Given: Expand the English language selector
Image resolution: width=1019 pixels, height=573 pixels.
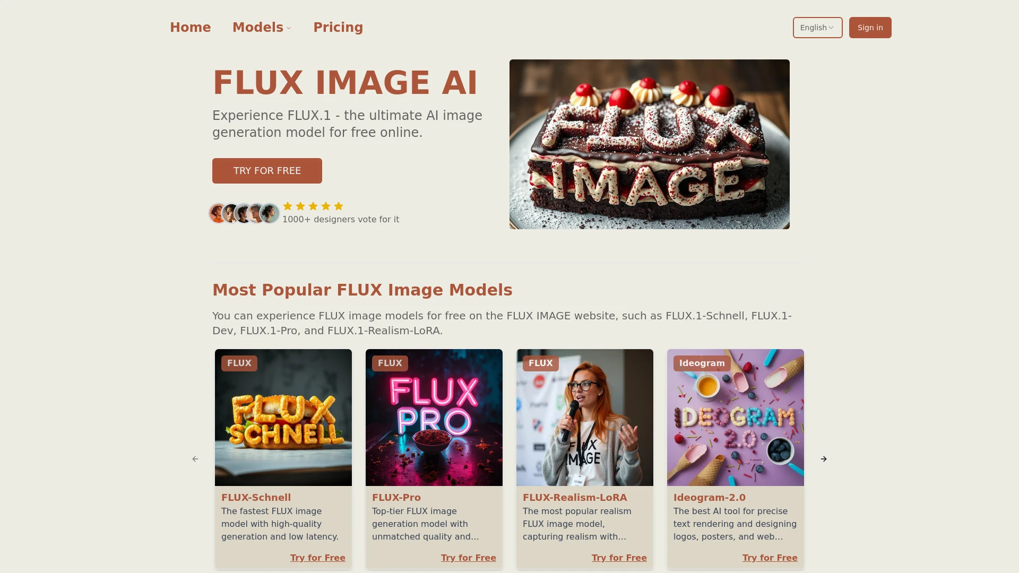Looking at the screenshot, I should tap(817, 27).
